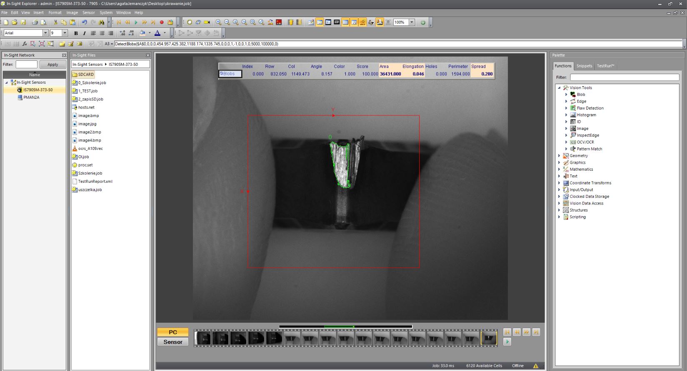Align cell text center
The image size is (687, 371).
pos(102,33)
